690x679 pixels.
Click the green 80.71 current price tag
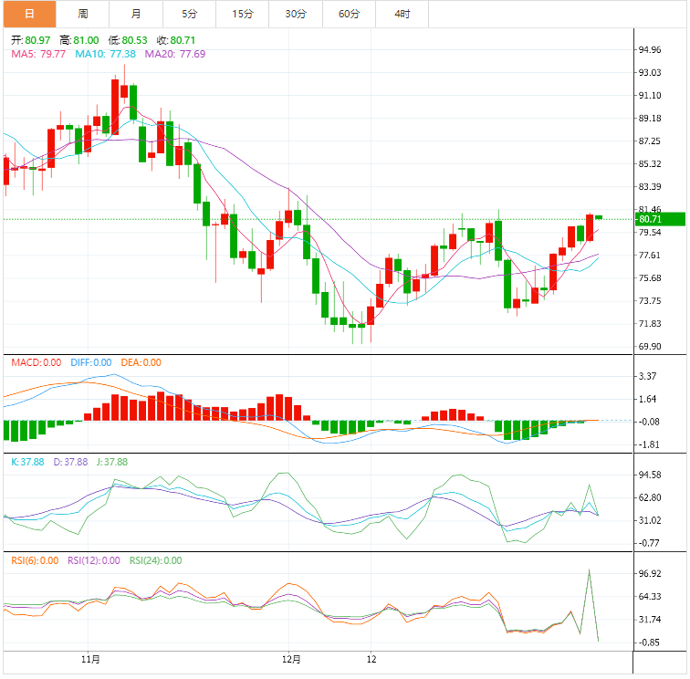[x=661, y=219]
